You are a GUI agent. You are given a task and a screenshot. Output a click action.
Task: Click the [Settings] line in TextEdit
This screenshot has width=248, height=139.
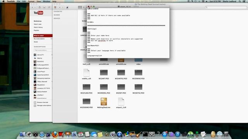click(92, 29)
